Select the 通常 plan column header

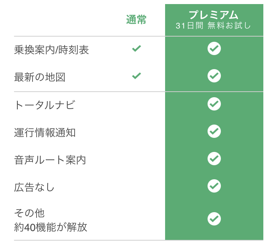pyautogui.click(x=136, y=20)
